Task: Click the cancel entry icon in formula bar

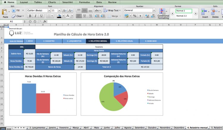Action: click(30, 22)
